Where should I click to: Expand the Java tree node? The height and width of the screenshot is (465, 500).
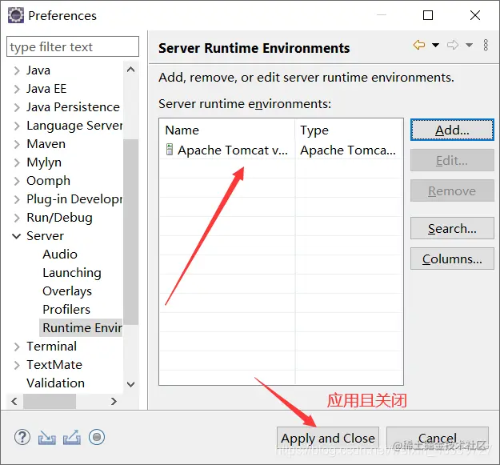tap(17, 70)
